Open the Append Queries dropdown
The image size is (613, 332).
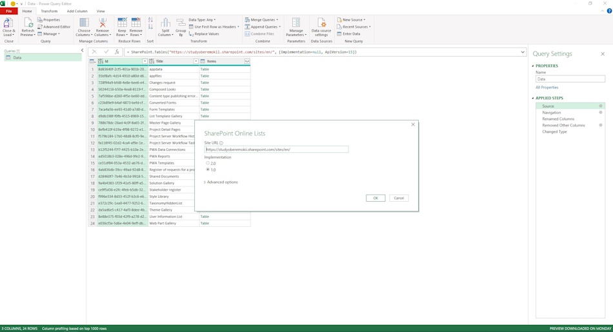[263, 26]
